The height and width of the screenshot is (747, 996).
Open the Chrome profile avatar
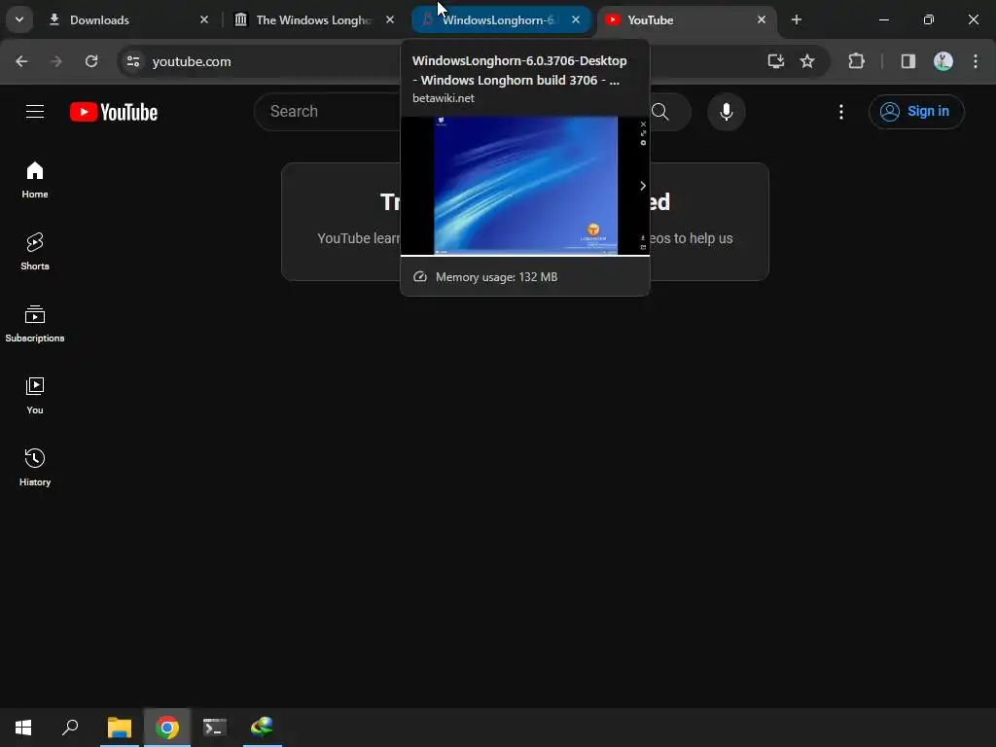pyautogui.click(x=943, y=61)
